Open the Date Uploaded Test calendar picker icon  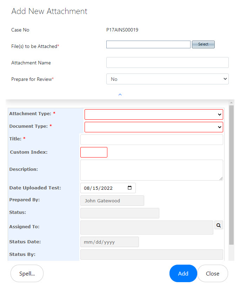(129, 188)
